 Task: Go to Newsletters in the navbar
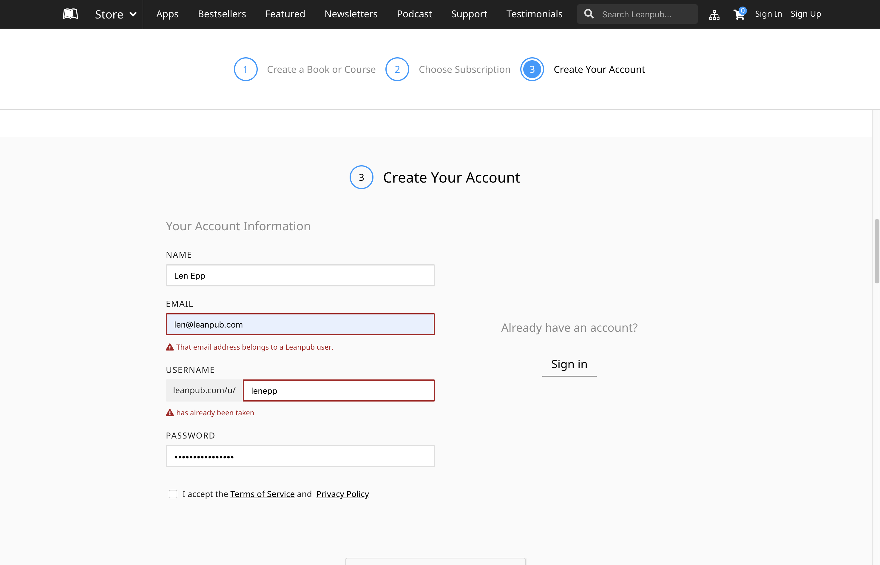point(351,14)
